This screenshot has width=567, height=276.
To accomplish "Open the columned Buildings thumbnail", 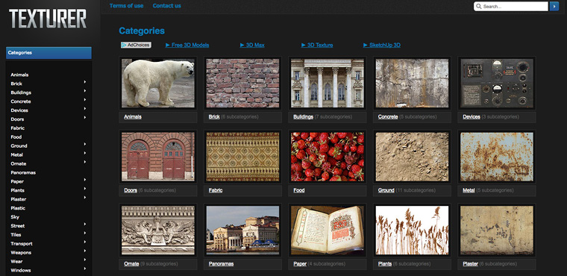I will tap(328, 84).
